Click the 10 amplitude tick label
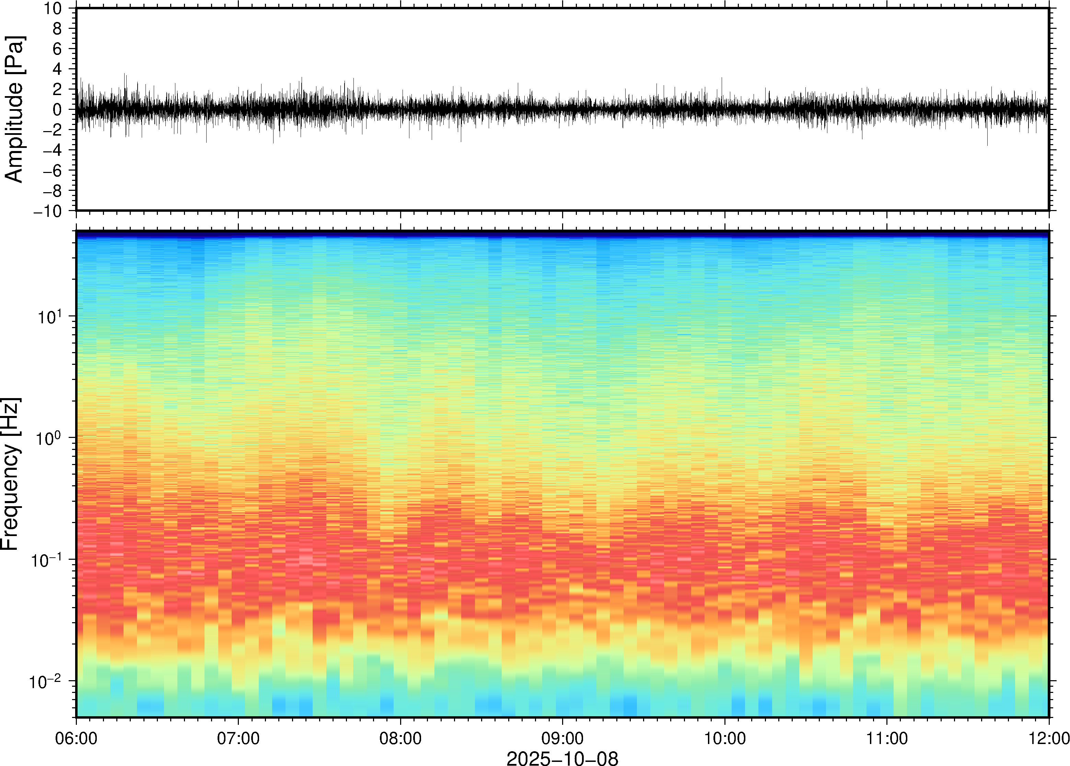Image resolution: width=1070 pixels, height=766 pixels. click(53, 9)
